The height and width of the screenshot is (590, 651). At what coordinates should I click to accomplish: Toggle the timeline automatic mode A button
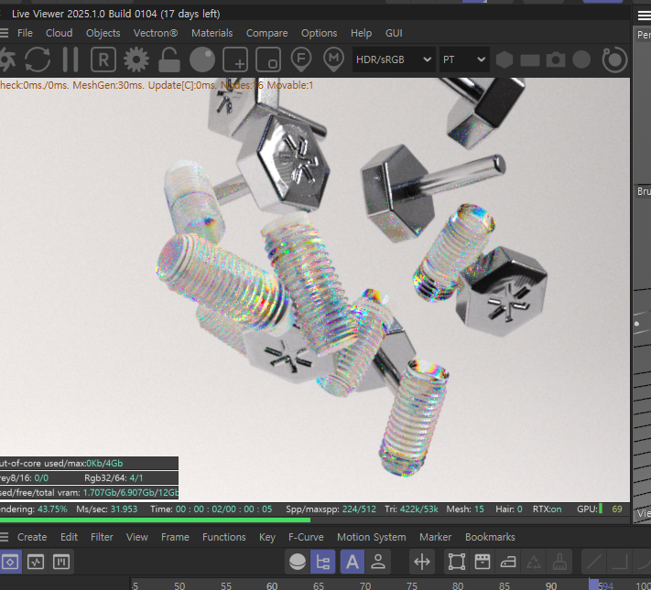point(353,563)
